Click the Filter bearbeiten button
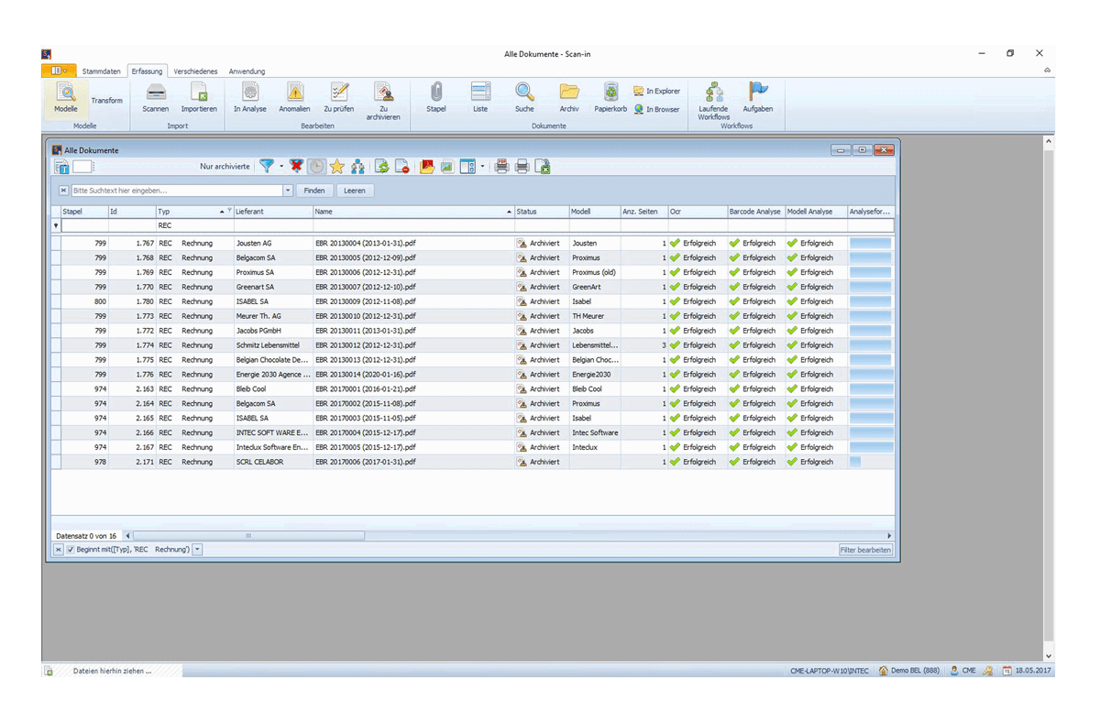Image resolution: width=1100 pixels, height=721 pixels. tap(865, 550)
